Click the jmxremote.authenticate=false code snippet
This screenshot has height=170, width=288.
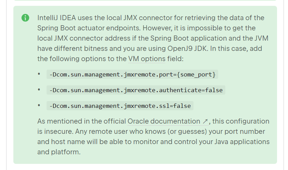point(136,90)
